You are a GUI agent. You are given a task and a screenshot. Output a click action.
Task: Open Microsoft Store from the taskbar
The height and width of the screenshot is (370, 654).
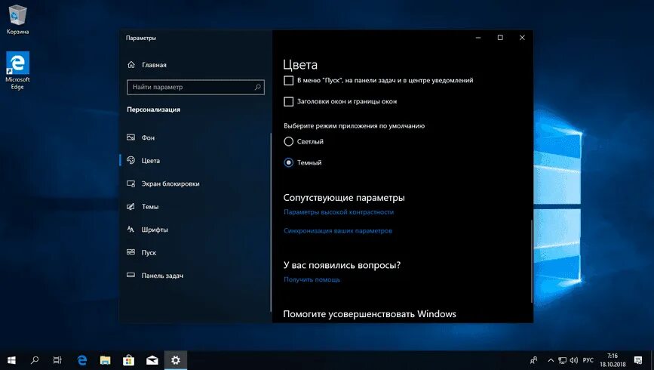[128, 360]
